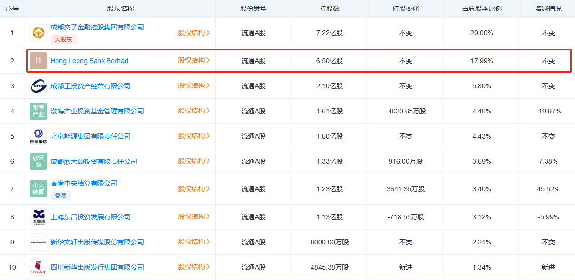Select the 7.22亿股 holding cell

tap(330, 33)
